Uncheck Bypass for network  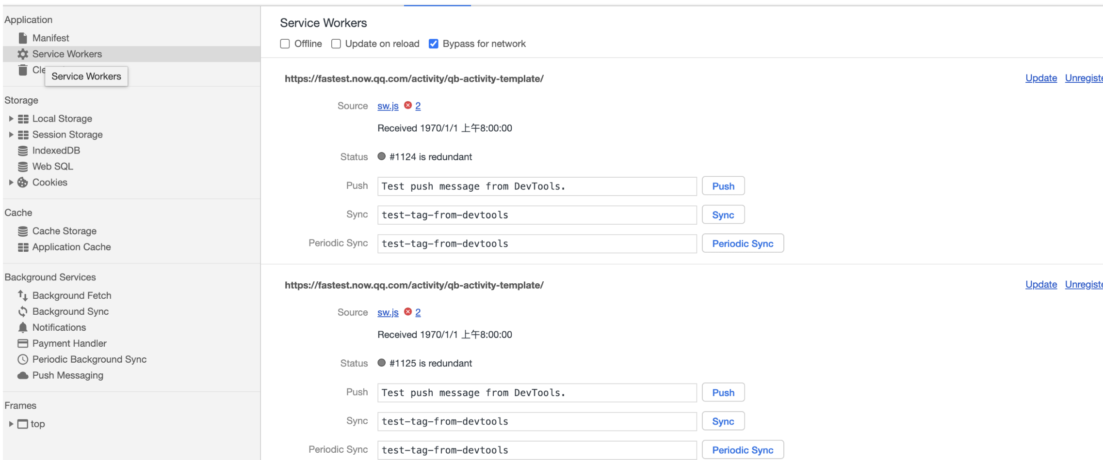click(x=434, y=44)
